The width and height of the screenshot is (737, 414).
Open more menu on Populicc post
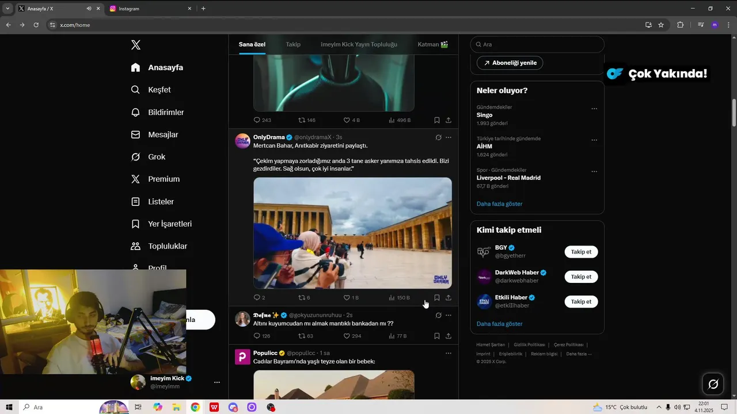(x=449, y=353)
